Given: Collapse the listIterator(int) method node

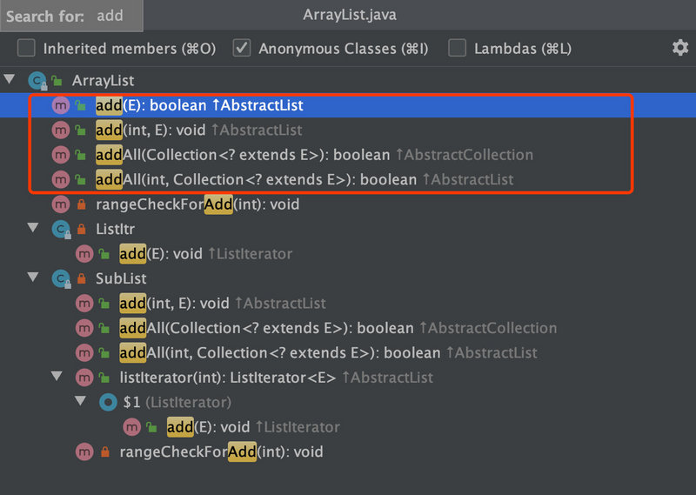Looking at the screenshot, I should coord(57,377).
